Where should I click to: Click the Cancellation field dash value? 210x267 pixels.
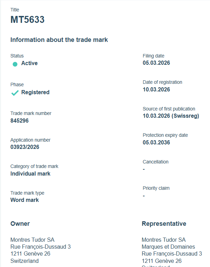pyautogui.click(x=144, y=169)
